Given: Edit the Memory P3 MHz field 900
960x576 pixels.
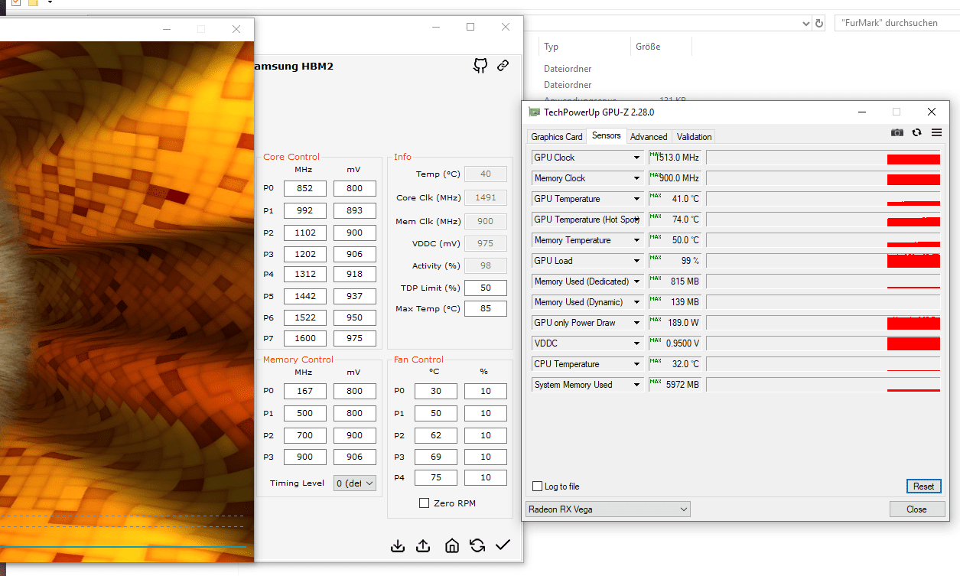Looking at the screenshot, I should (304, 457).
